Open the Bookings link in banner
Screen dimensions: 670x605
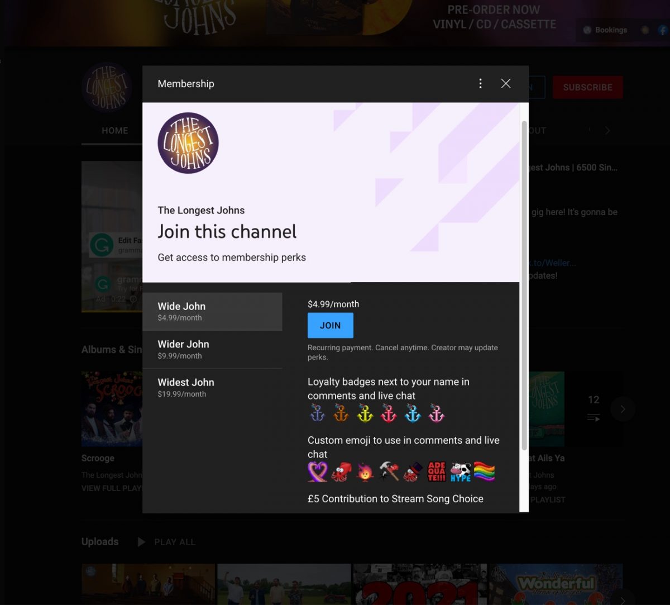(x=605, y=30)
